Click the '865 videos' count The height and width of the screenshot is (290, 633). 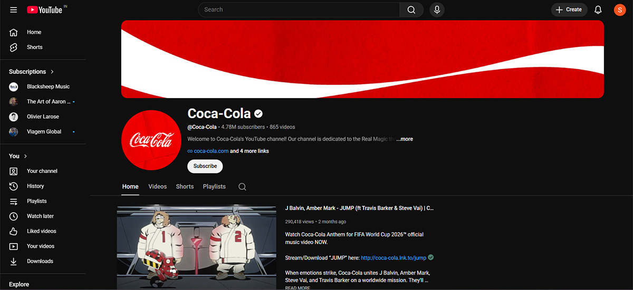282,127
